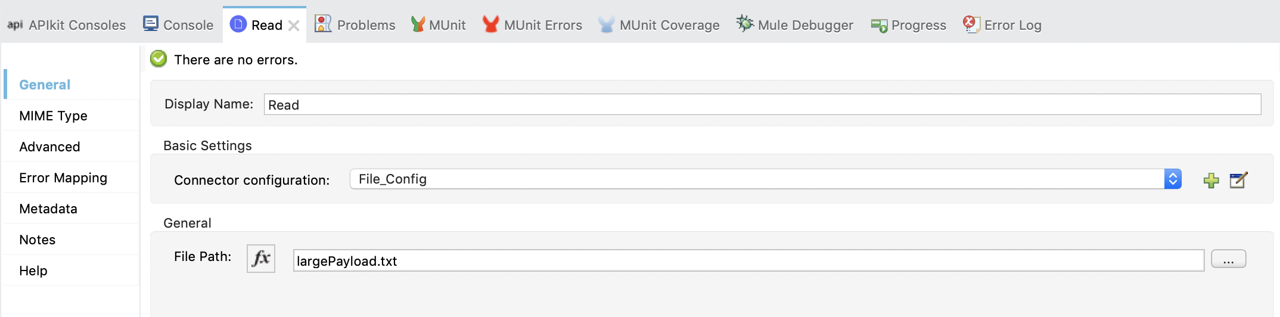Open the Error Mapping section
This screenshot has height=317, width=1280.
63,178
